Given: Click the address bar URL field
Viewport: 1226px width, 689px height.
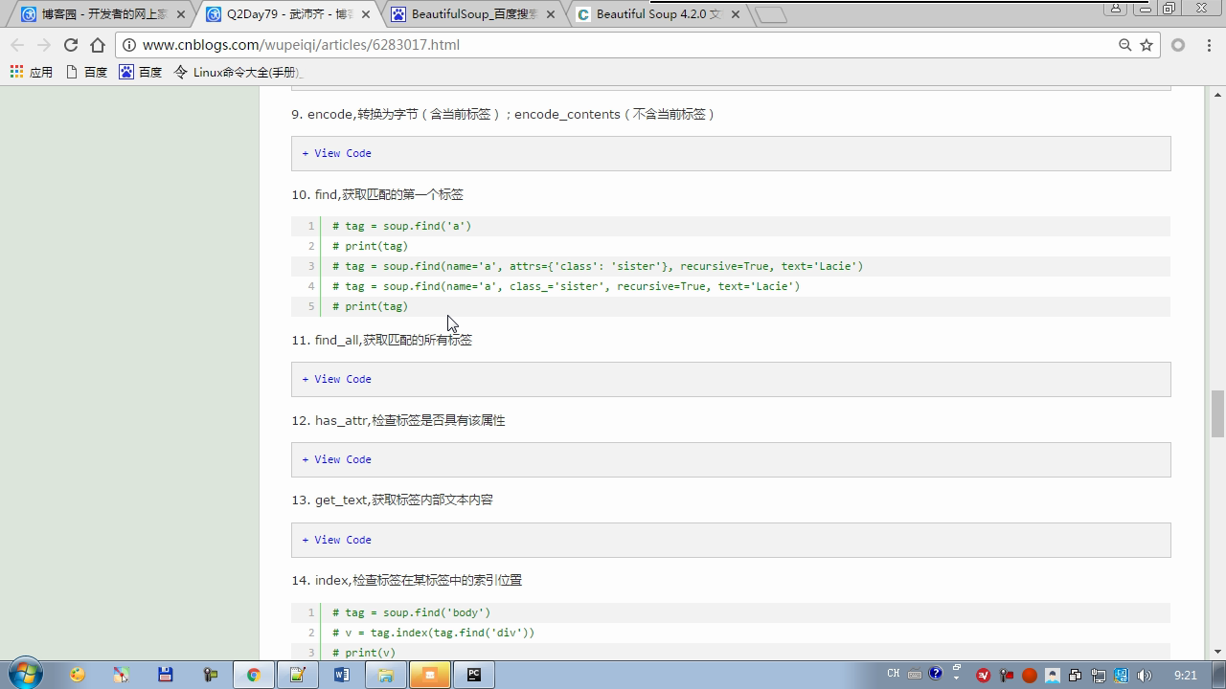Looking at the screenshot, I should click(x=623, y=45).
